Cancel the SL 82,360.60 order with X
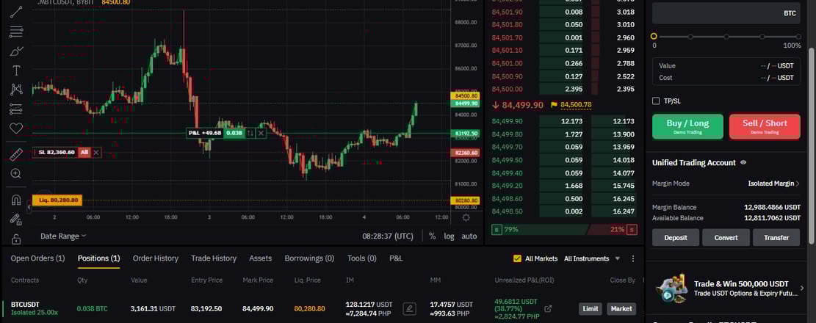The image size is (816, 323). [95, 153]
